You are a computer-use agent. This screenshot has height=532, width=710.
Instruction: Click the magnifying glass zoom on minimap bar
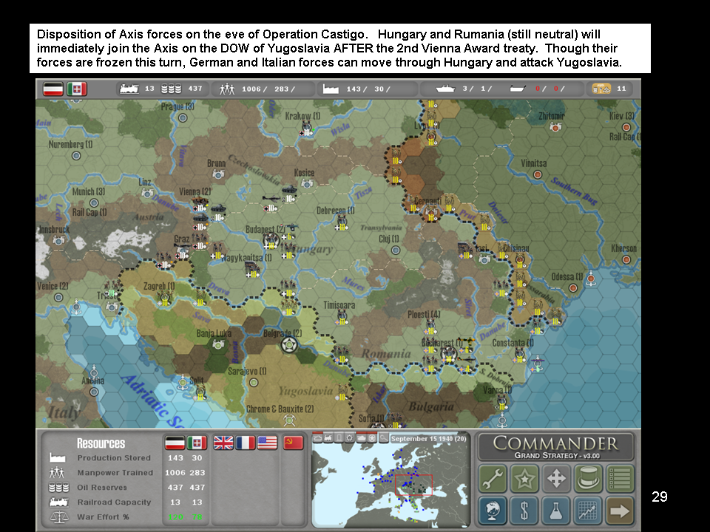(383, 438)
